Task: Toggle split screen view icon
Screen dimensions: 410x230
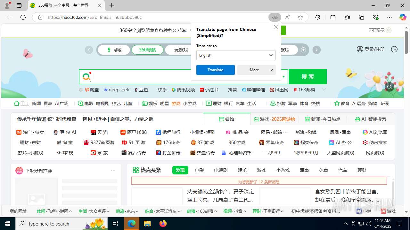Action: pyautogui.click(x=333, y=17)
